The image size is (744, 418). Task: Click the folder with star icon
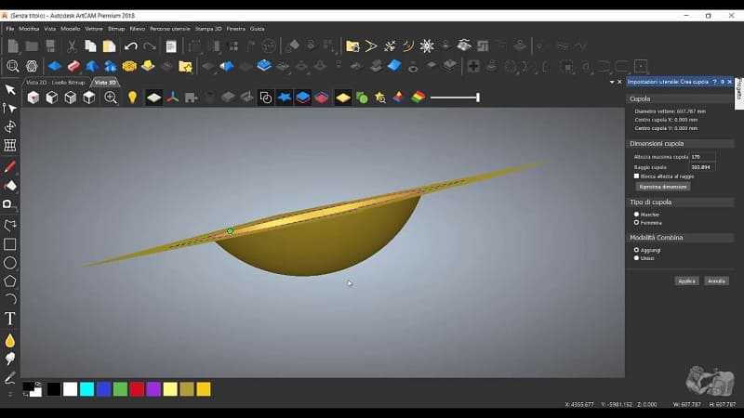click(185, 66)
